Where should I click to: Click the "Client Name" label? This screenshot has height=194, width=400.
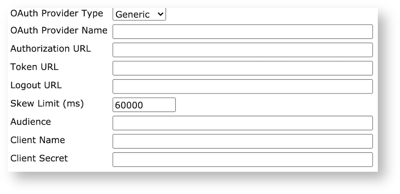[x=37, y=140]
